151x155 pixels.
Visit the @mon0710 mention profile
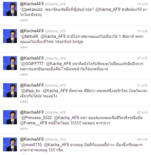[31, 145]
